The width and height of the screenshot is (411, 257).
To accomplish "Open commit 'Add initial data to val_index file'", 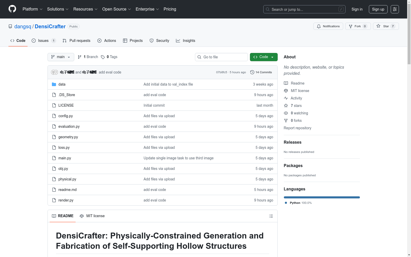I will click(168, 84).
